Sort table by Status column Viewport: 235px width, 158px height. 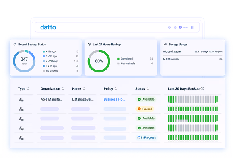[x=148, y=89]
